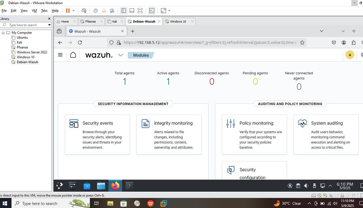Open the power options dropdown beside pause
363x208 pixels.
coord(74,11)
